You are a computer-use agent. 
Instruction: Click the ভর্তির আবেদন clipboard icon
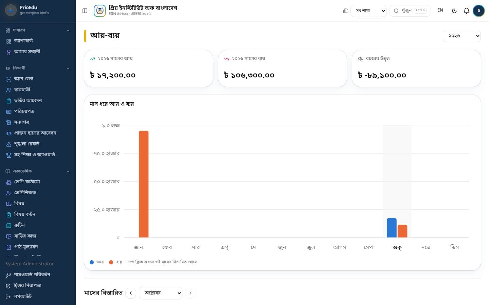(9, 101)
